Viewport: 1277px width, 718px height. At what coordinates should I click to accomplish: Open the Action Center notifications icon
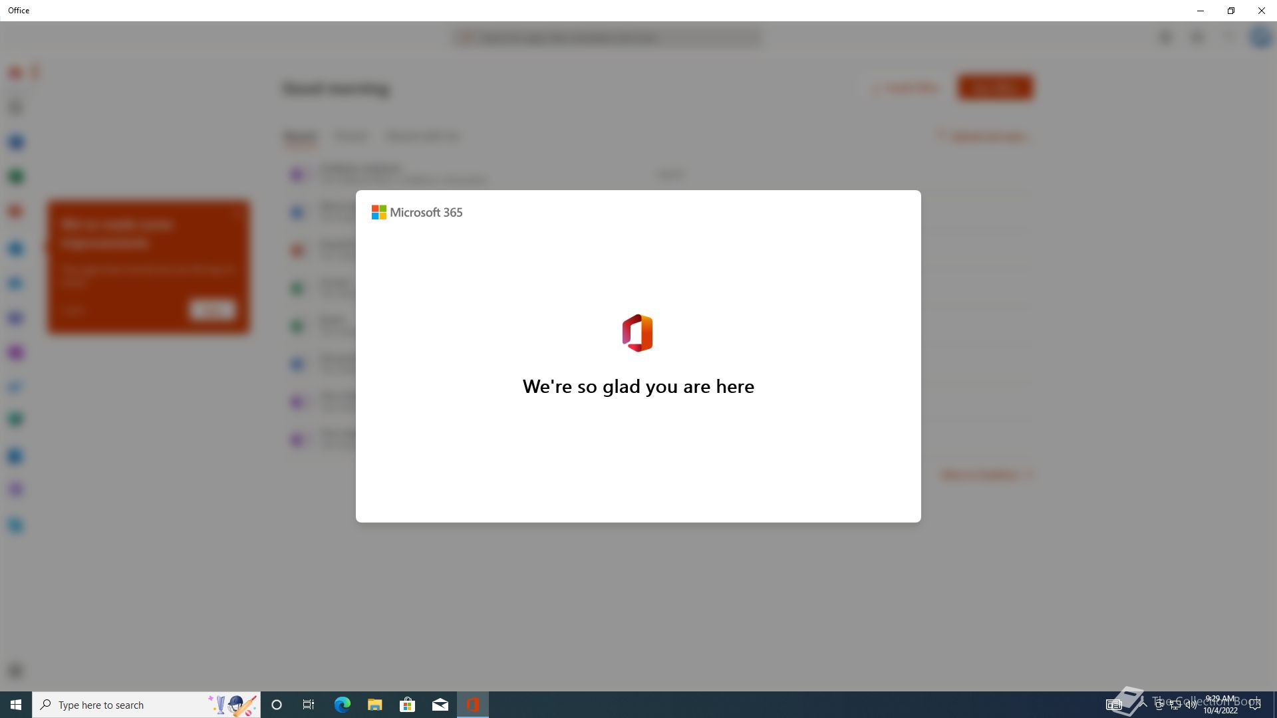tap(1255, 705)
